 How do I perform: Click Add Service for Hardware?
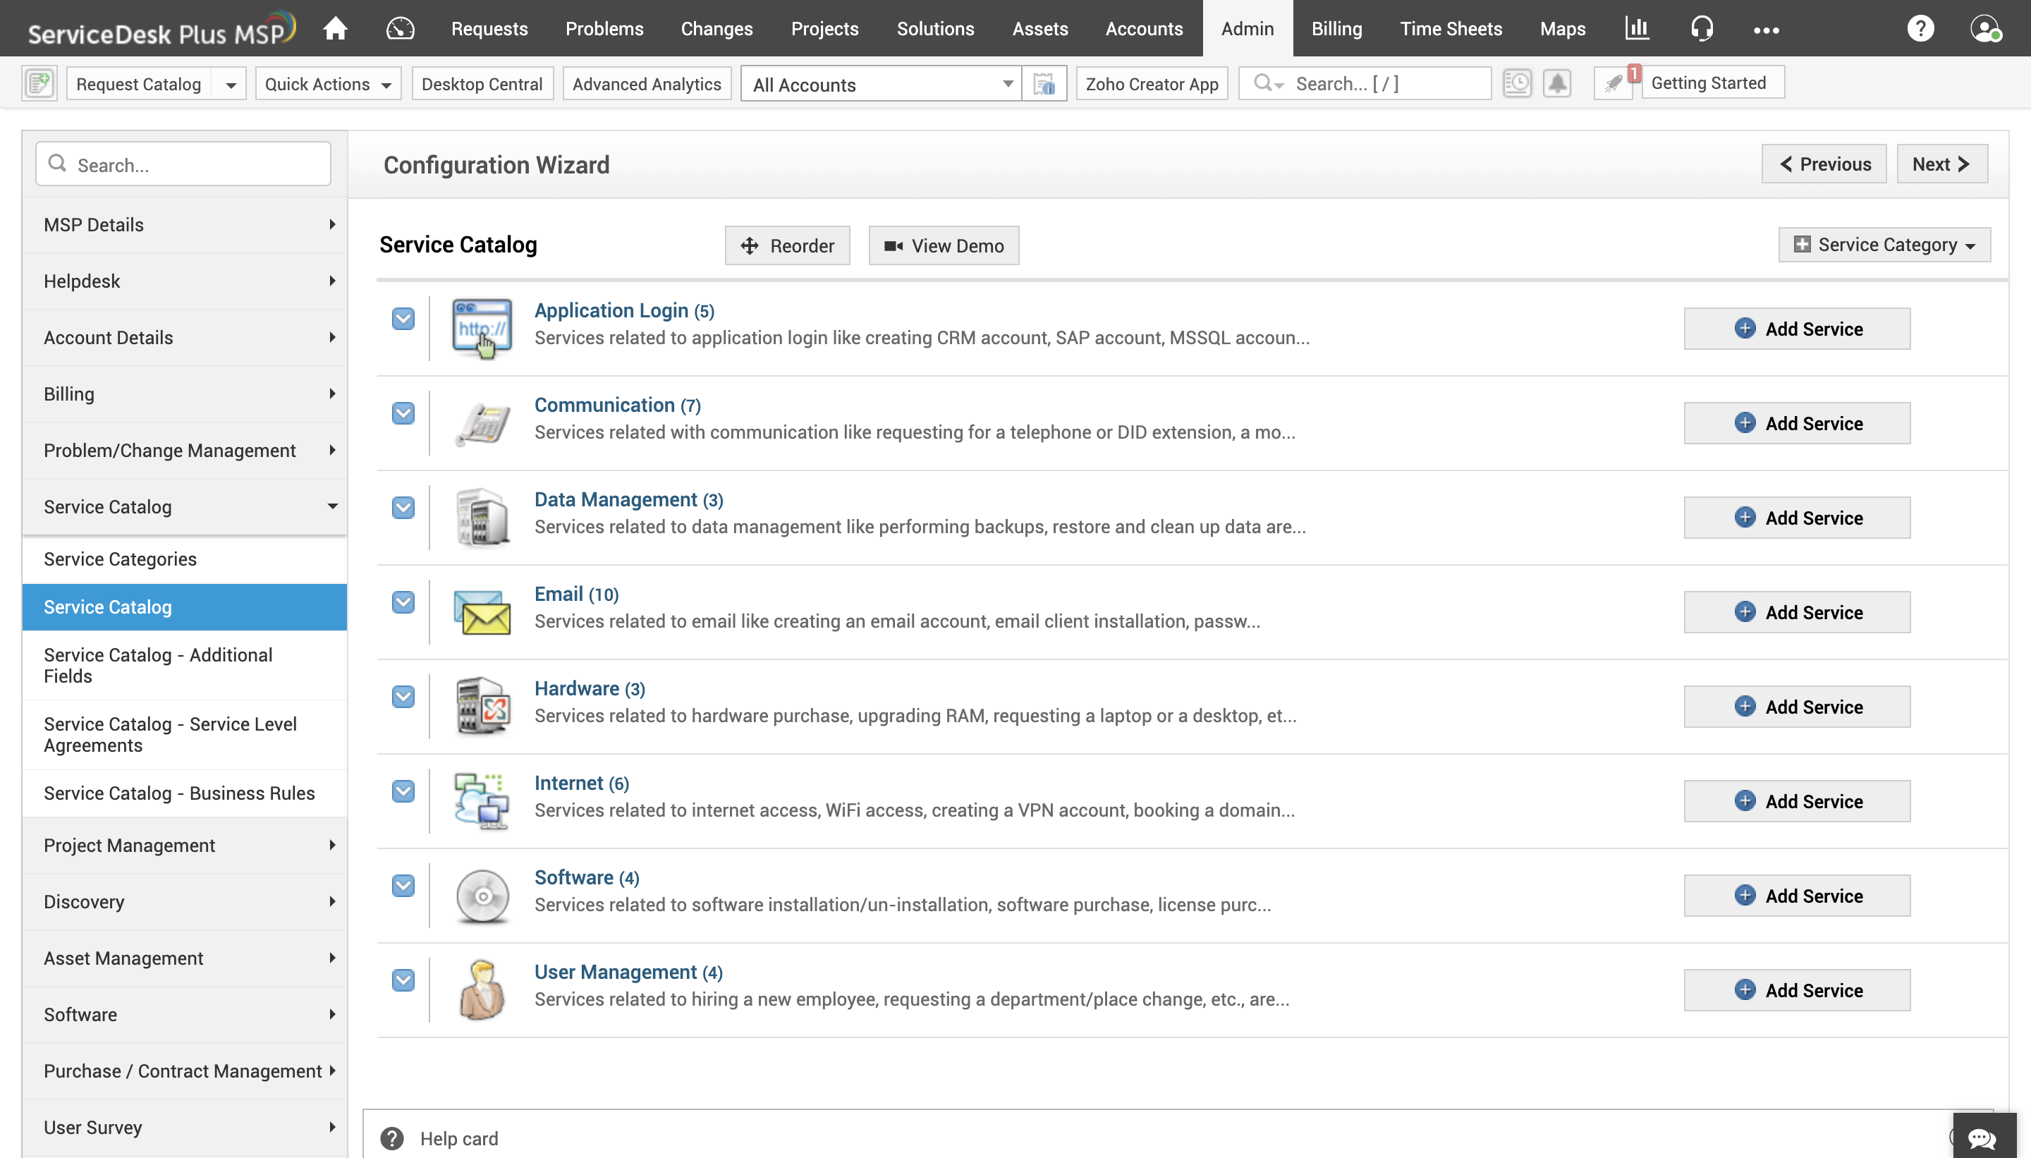point(1796,706)
